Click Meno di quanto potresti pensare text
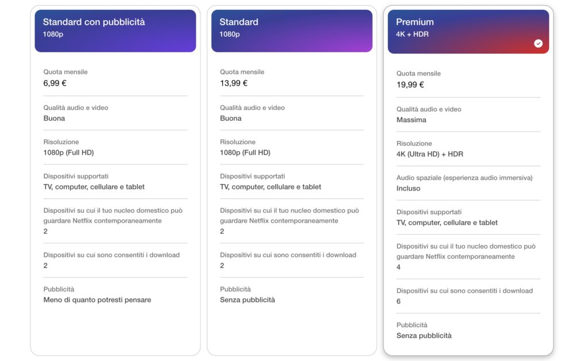Screen dimensions: 588x361 97,300
